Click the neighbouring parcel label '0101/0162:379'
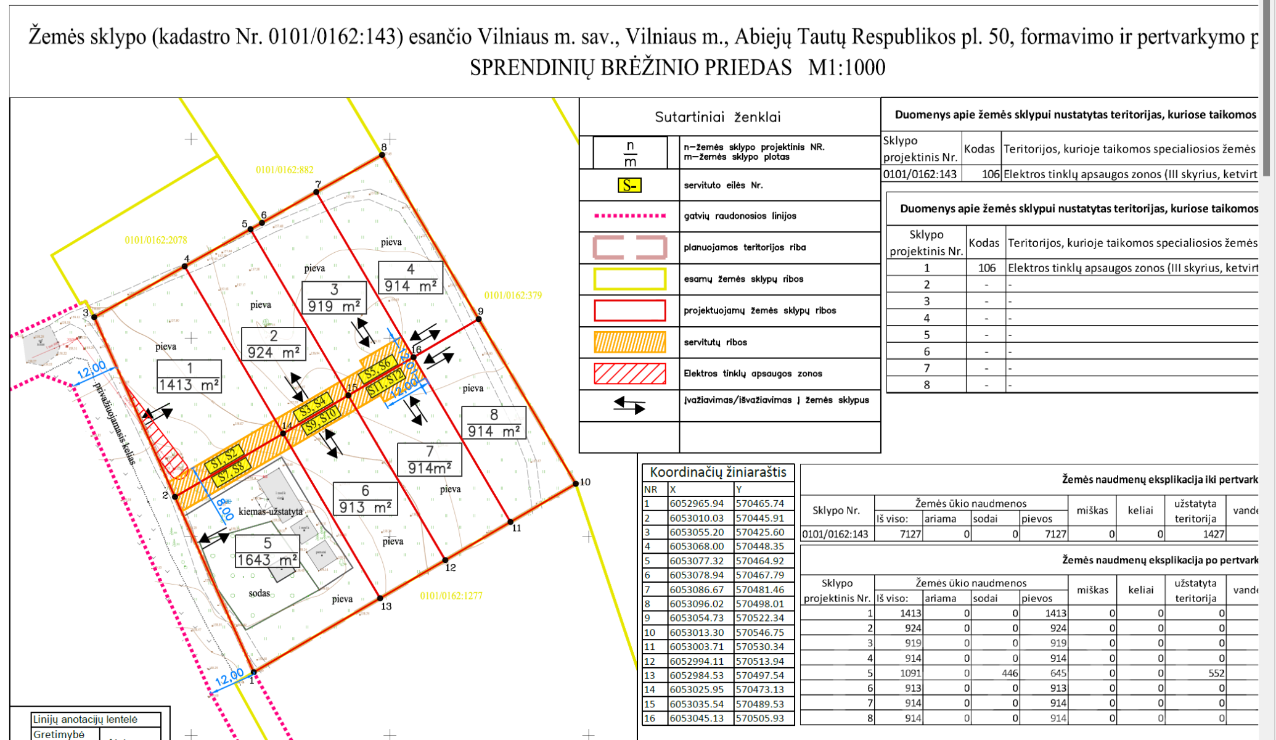 (513, 295)
